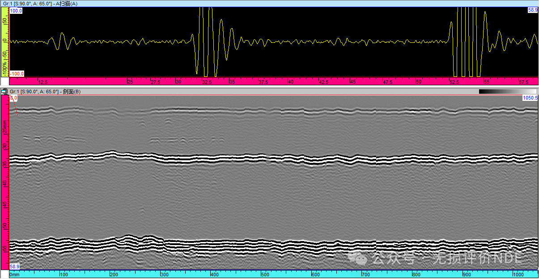Click the pink ultrasound axis ruler below the A-scan
Screen dimensions: 539x279
274,81
